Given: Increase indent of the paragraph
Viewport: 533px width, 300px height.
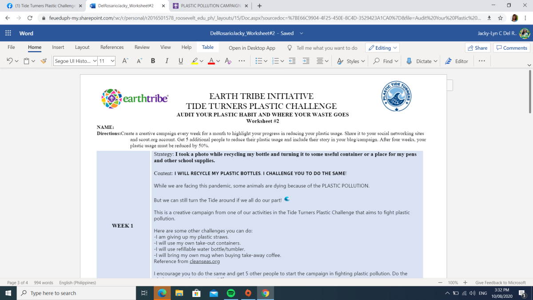Looking at the screenshot, I should click(x=306, y=61).
